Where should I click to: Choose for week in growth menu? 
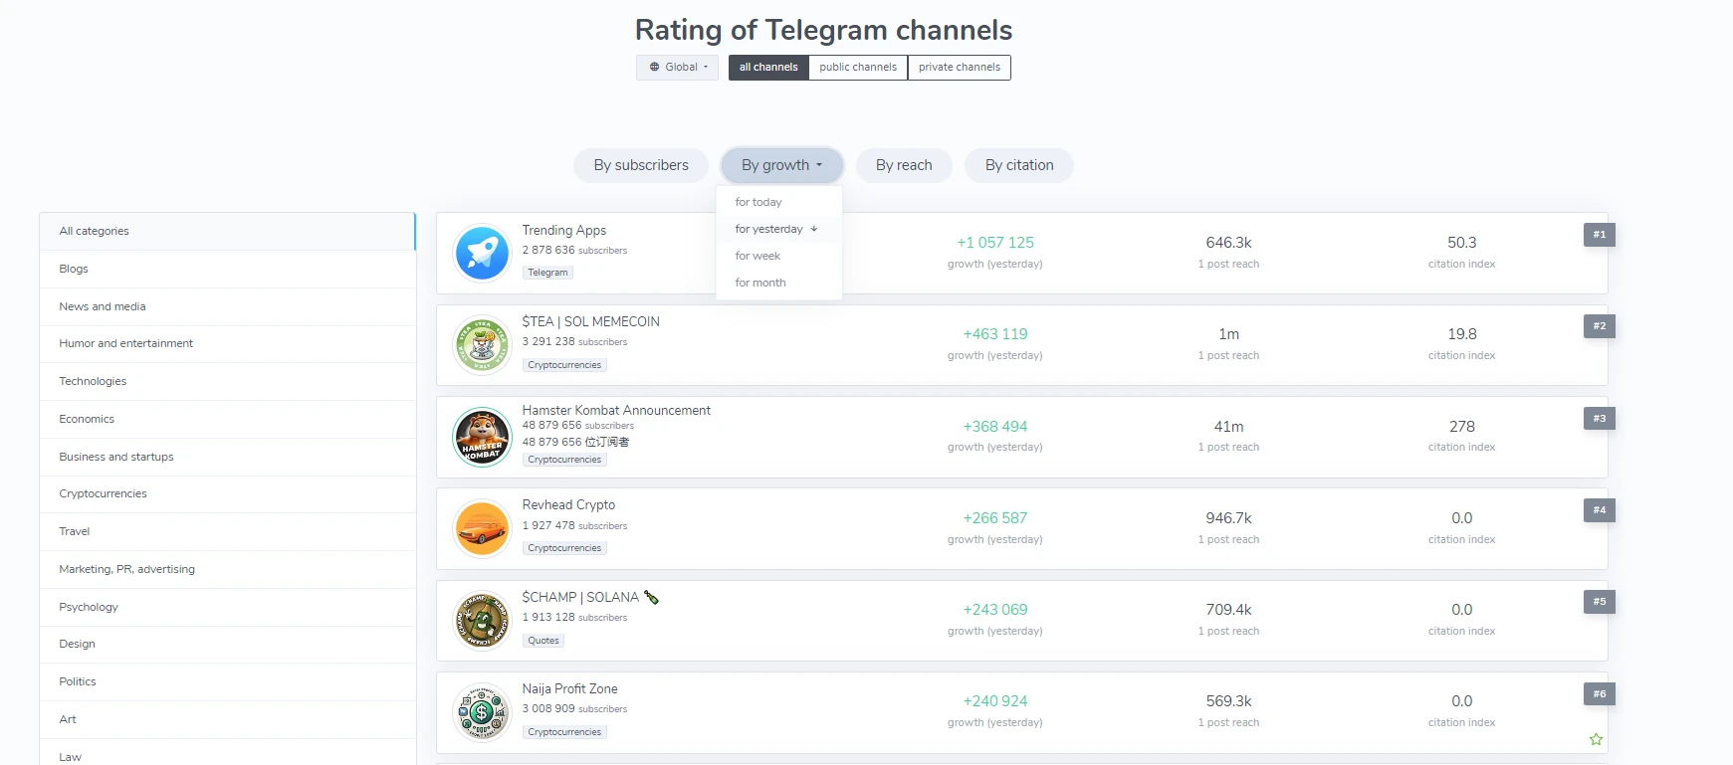coord(758,256)
